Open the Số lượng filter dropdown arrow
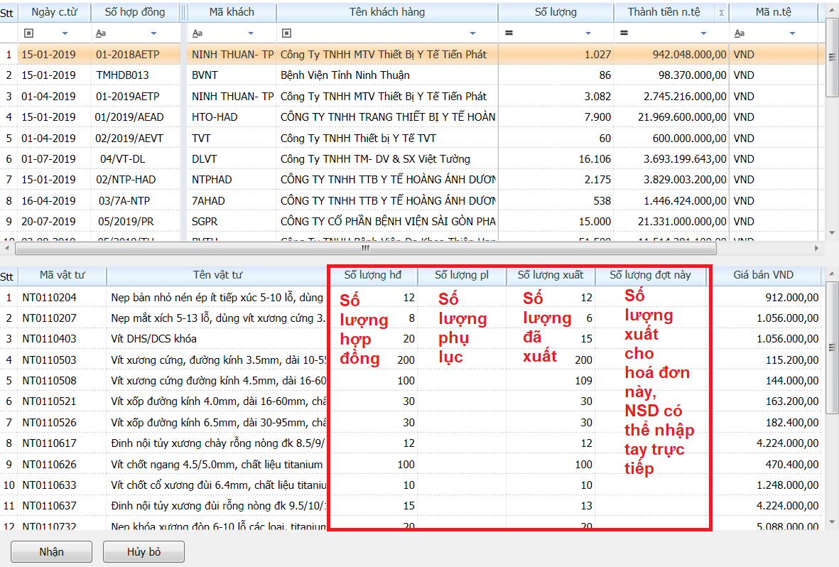 click(x=588, y=33)
